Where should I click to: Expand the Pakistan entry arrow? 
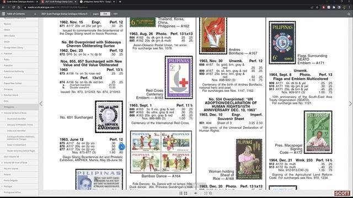point(2,54)
